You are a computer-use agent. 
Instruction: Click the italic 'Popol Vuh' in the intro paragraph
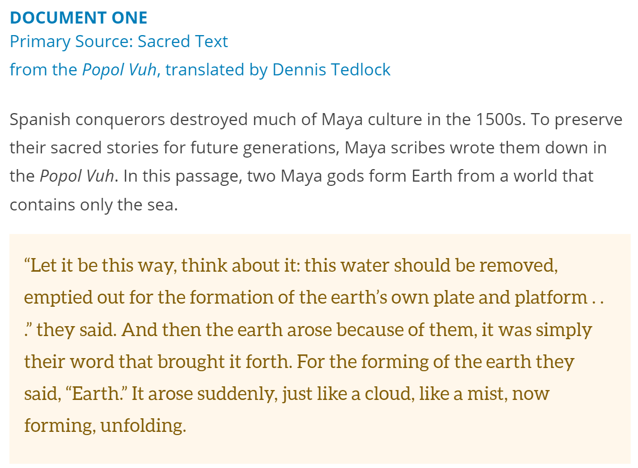76,176
